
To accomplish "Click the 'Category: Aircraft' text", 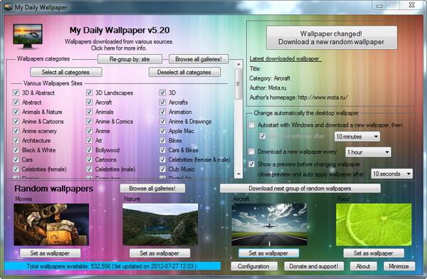I will click(x=270, y=78).
